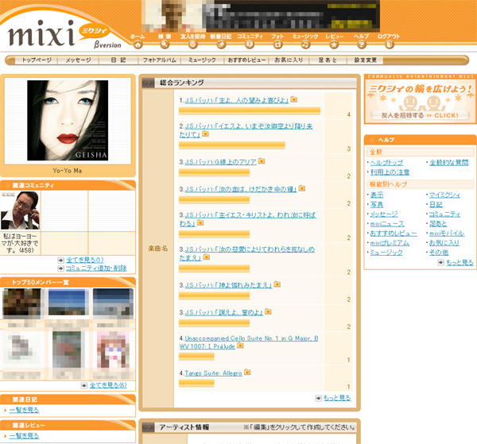Viewport: 477px width, 444px height.
Task: Click icon in 総合ランキング panel header
Action: point(148,83)
